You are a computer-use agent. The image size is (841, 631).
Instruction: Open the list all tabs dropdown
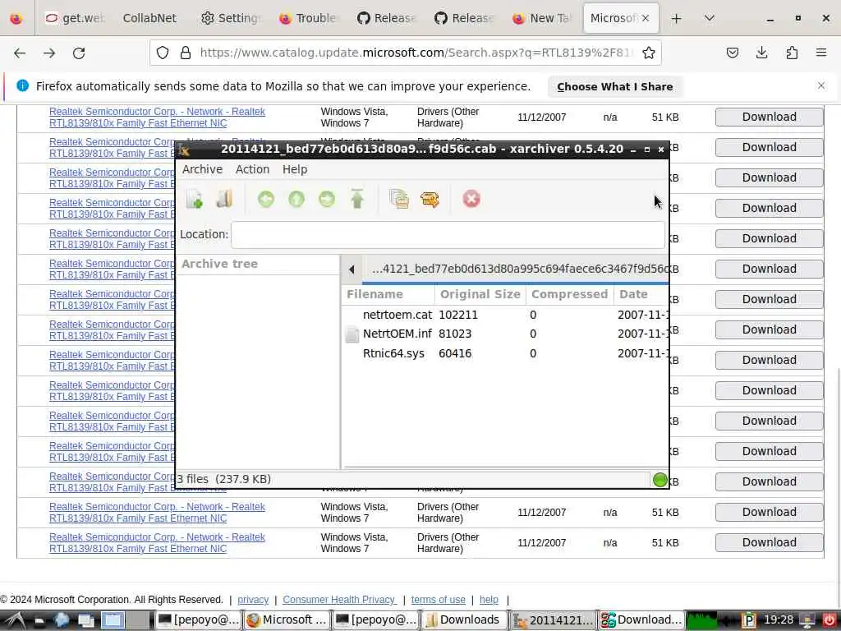coord(709,18)
